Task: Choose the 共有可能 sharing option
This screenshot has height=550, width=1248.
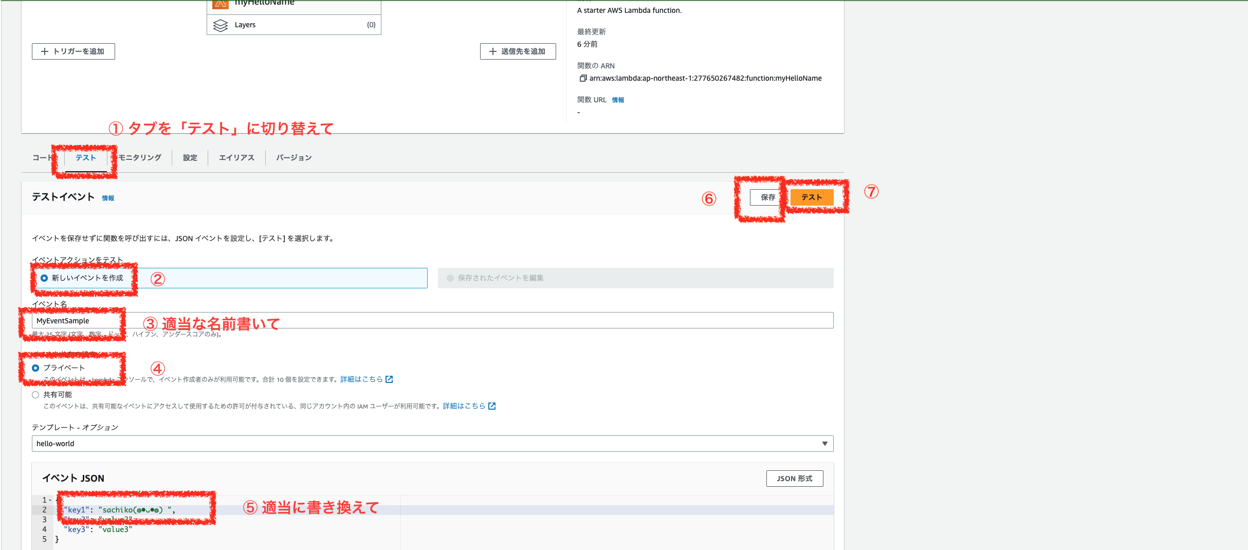Action: coord(35,395)
